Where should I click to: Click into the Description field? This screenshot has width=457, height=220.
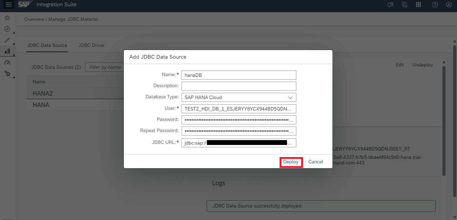239,86
